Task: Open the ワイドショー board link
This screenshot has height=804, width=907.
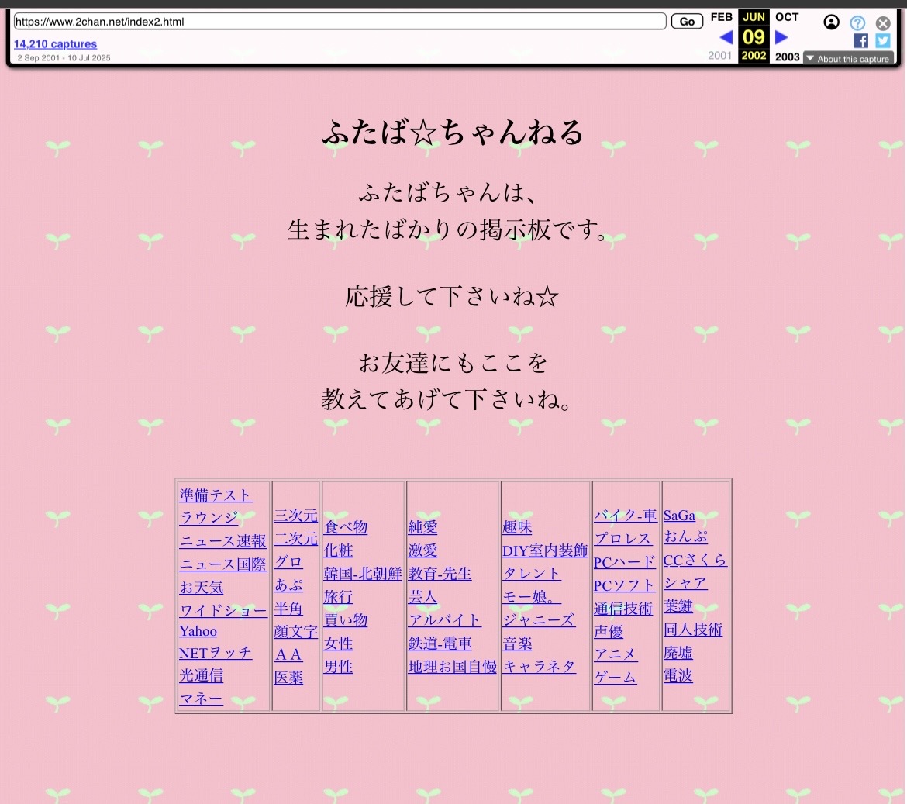Action: (223, 610)
